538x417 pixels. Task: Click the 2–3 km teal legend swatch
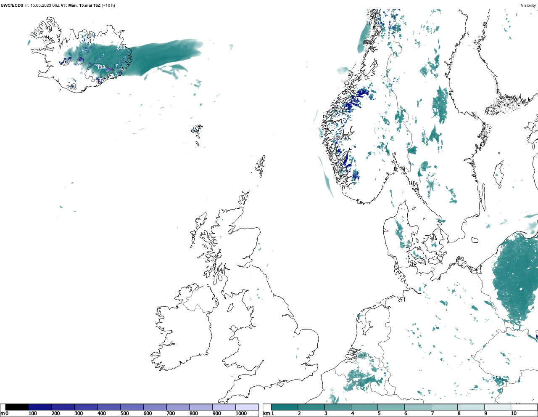(x=311, y=407)
